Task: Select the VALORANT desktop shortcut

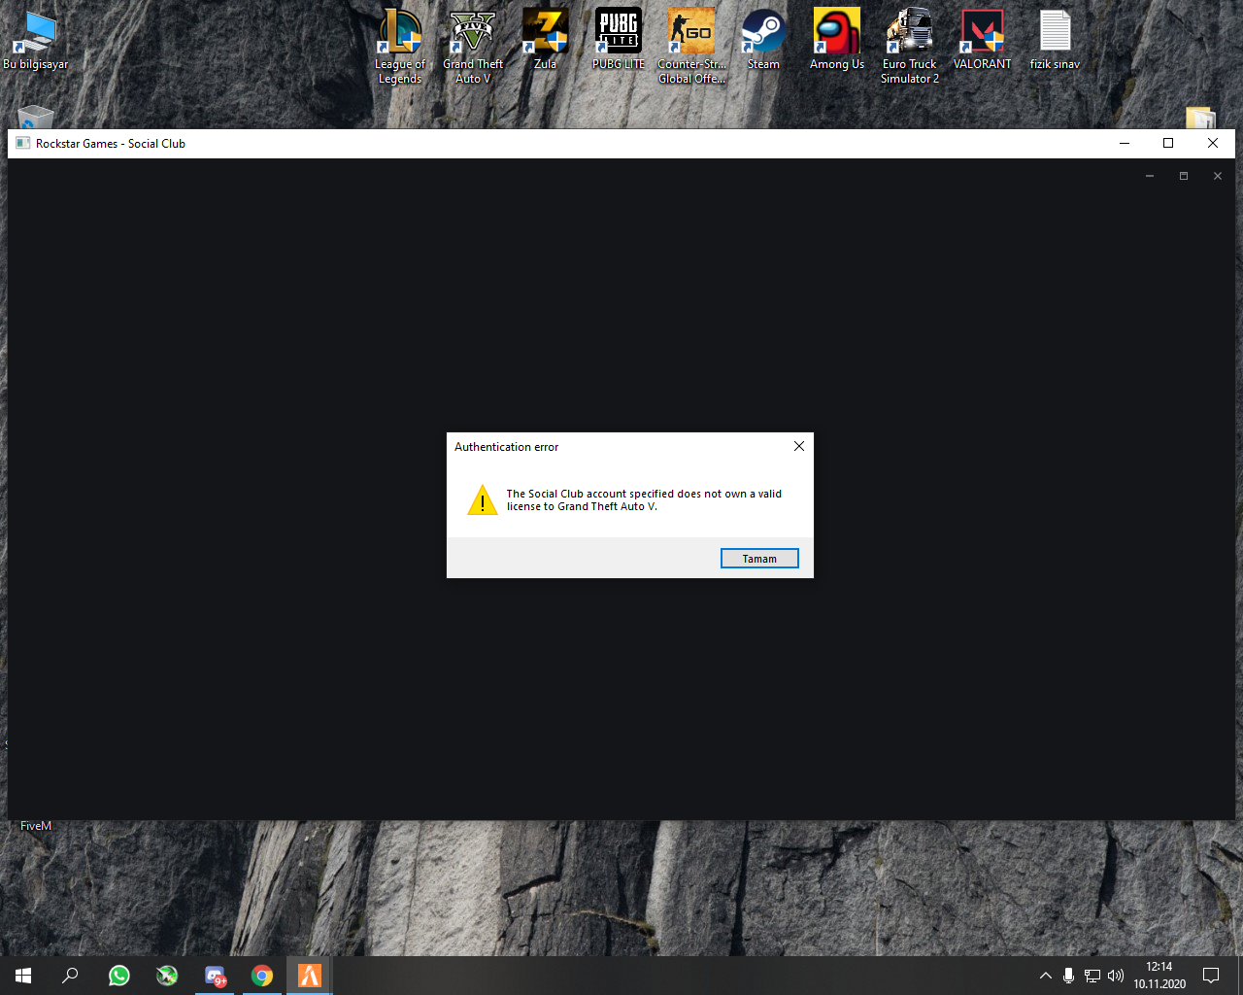Action: click(982, 39)
